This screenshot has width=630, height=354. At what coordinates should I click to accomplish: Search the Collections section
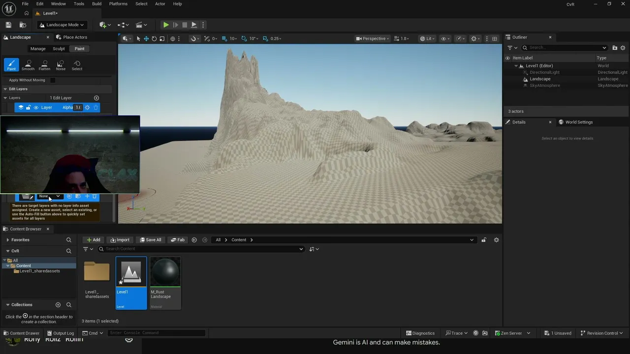click(x=69, y=305)
